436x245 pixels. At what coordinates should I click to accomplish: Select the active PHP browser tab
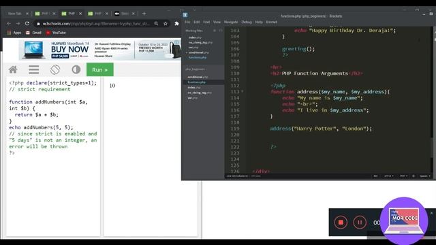click(x=71, y=14)
